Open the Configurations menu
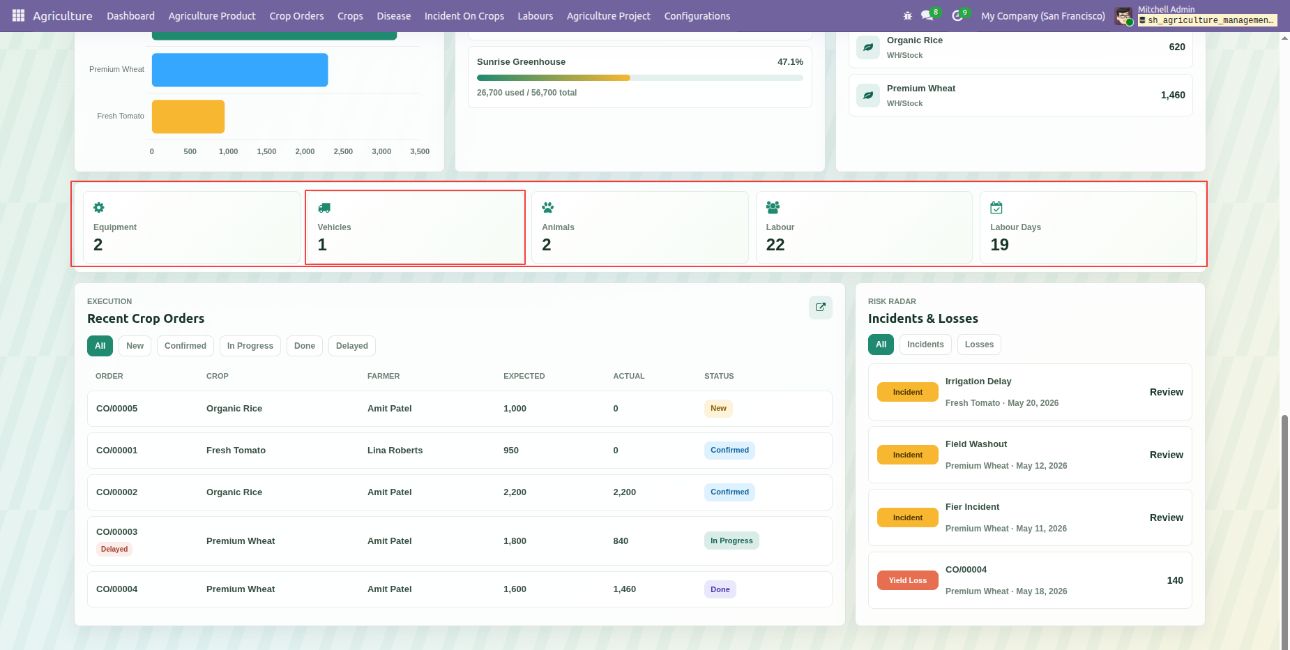 (697, 16)
